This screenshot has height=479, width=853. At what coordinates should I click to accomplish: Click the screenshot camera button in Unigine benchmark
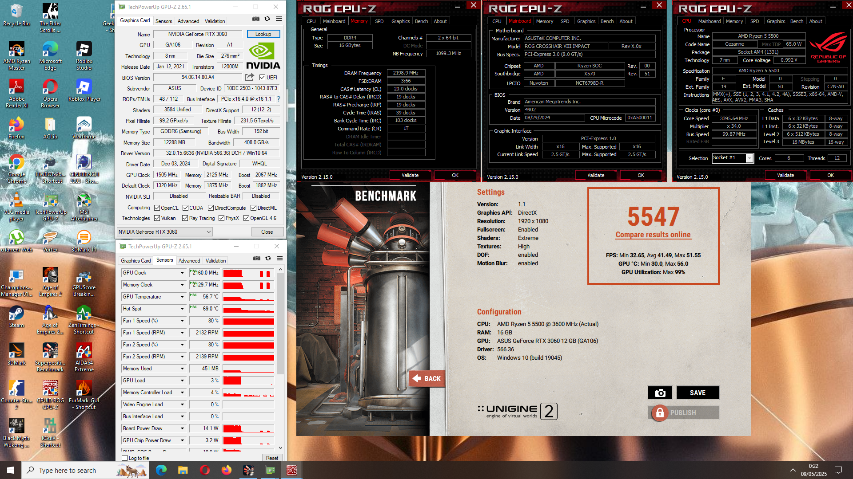pos(660,393)
